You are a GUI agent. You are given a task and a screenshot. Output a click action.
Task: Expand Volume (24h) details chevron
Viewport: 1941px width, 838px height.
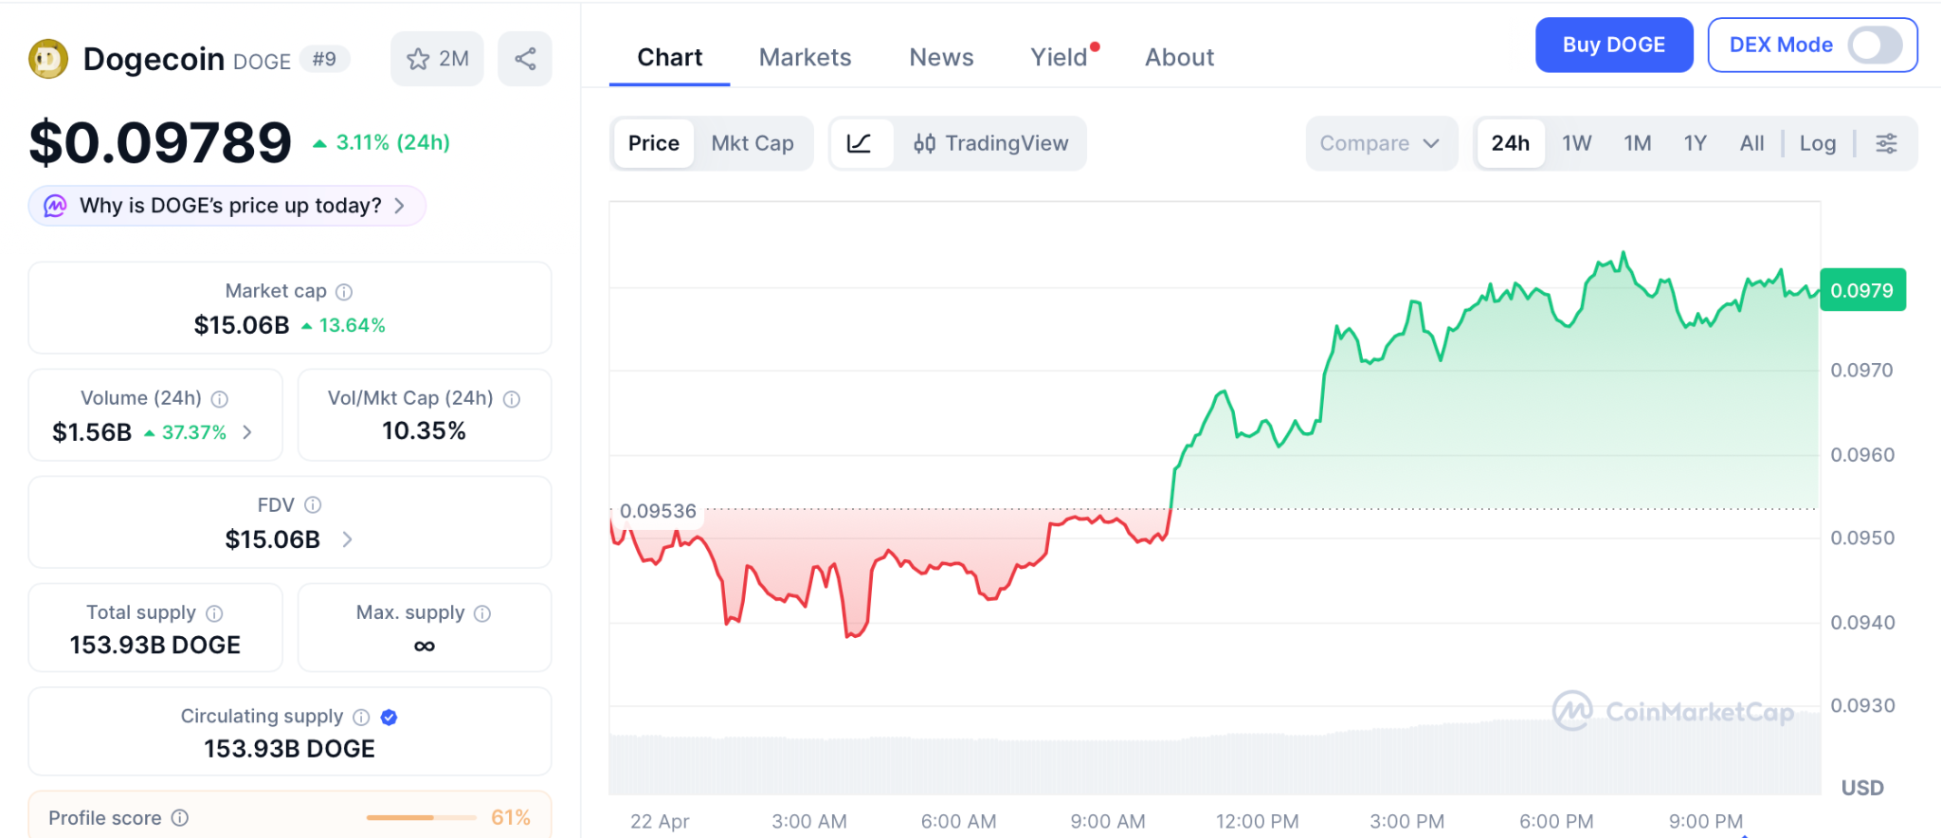(x=247, y=432)
